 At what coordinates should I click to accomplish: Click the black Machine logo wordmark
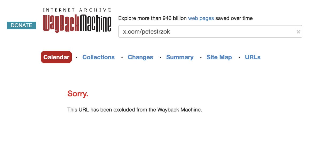[x=95, y=24]
